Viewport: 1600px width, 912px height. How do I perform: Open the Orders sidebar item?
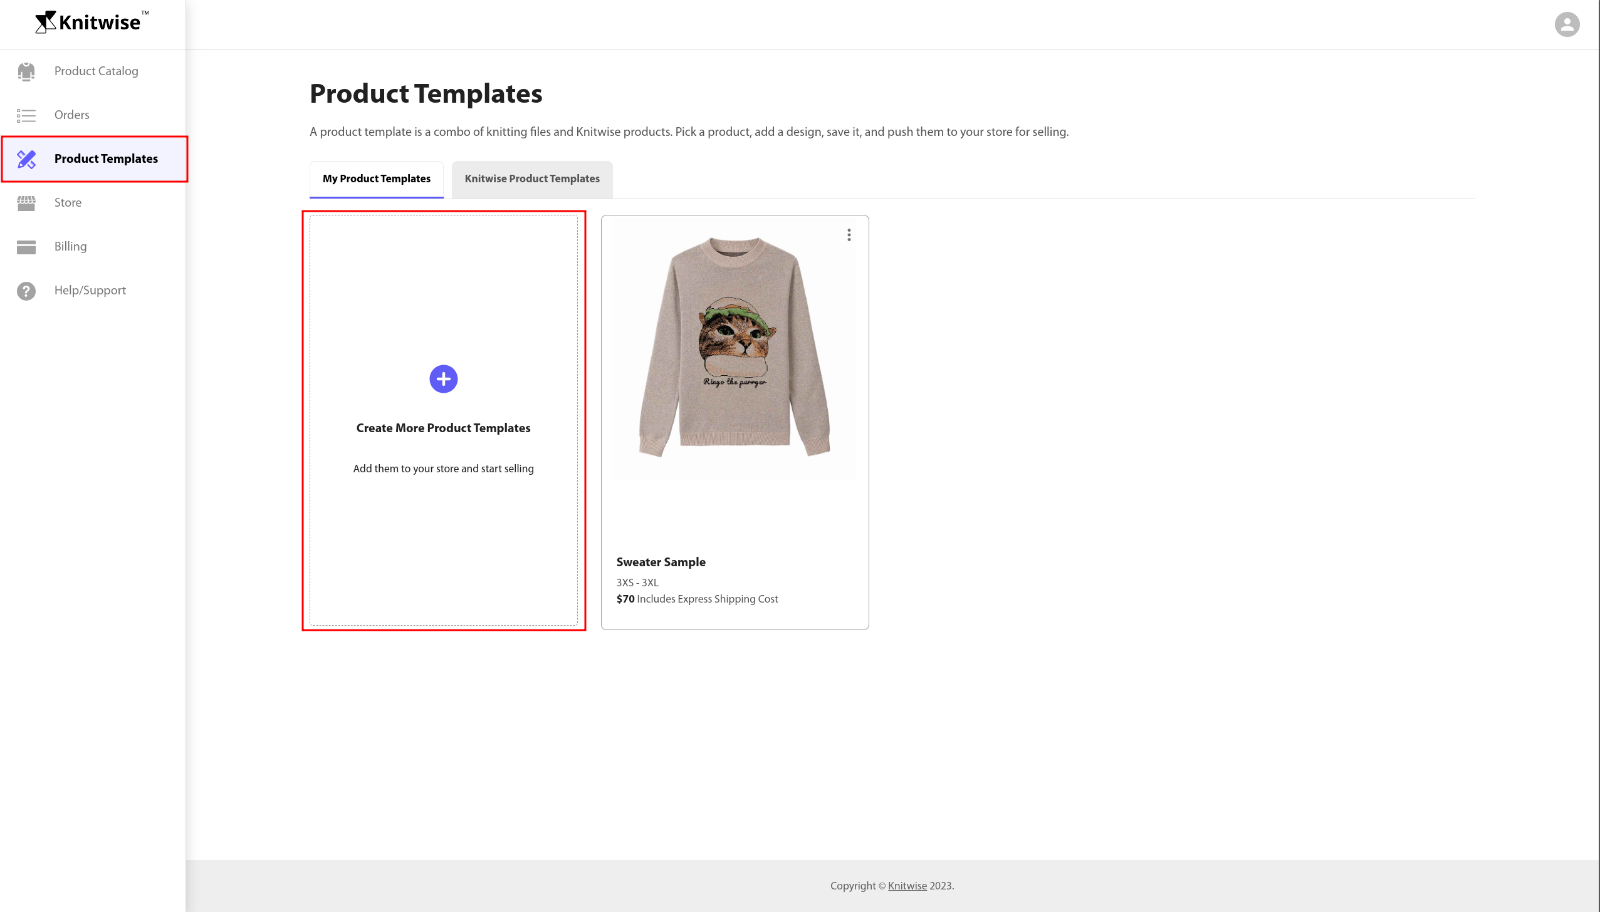71,115
